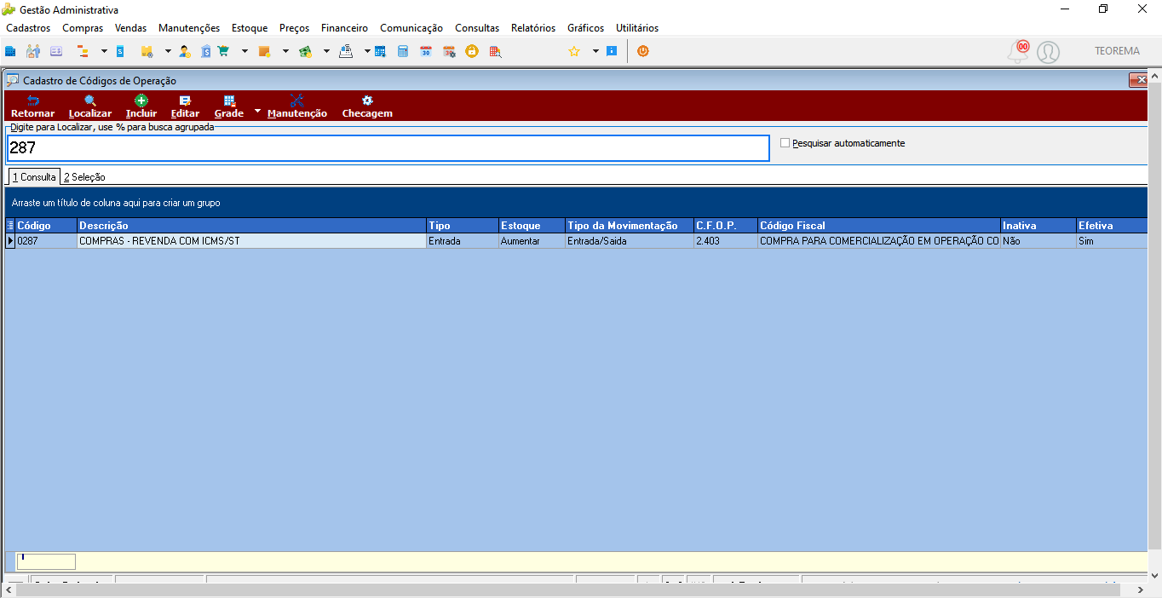Open the calculator icon in top toolbar
Screen dimensions: 1162x598
click(x=403, y=51)
